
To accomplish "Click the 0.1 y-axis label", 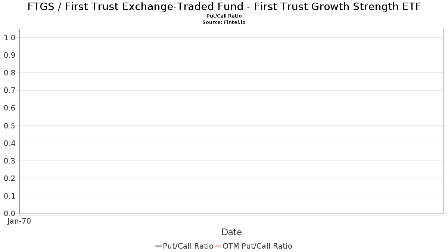I will coord(9,196).
